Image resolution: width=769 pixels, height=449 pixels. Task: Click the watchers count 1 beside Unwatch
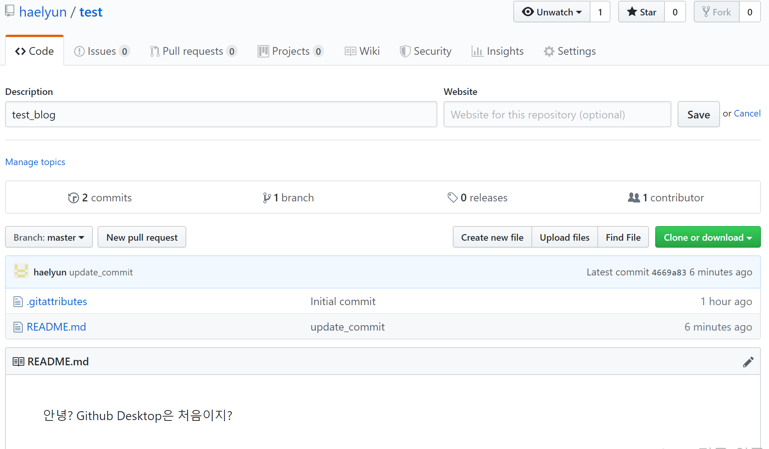(x=600, y=12)
